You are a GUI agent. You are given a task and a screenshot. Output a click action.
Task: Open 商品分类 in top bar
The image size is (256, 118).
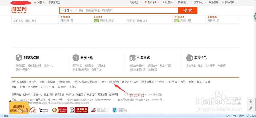[x=183, y=2]
